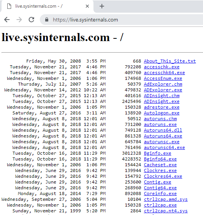
Task: Click file size 2425496
Action: point(131,101)
